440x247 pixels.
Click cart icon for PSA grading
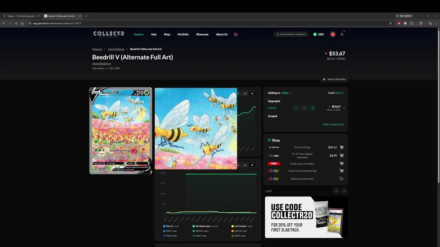(x=341, y=164)
